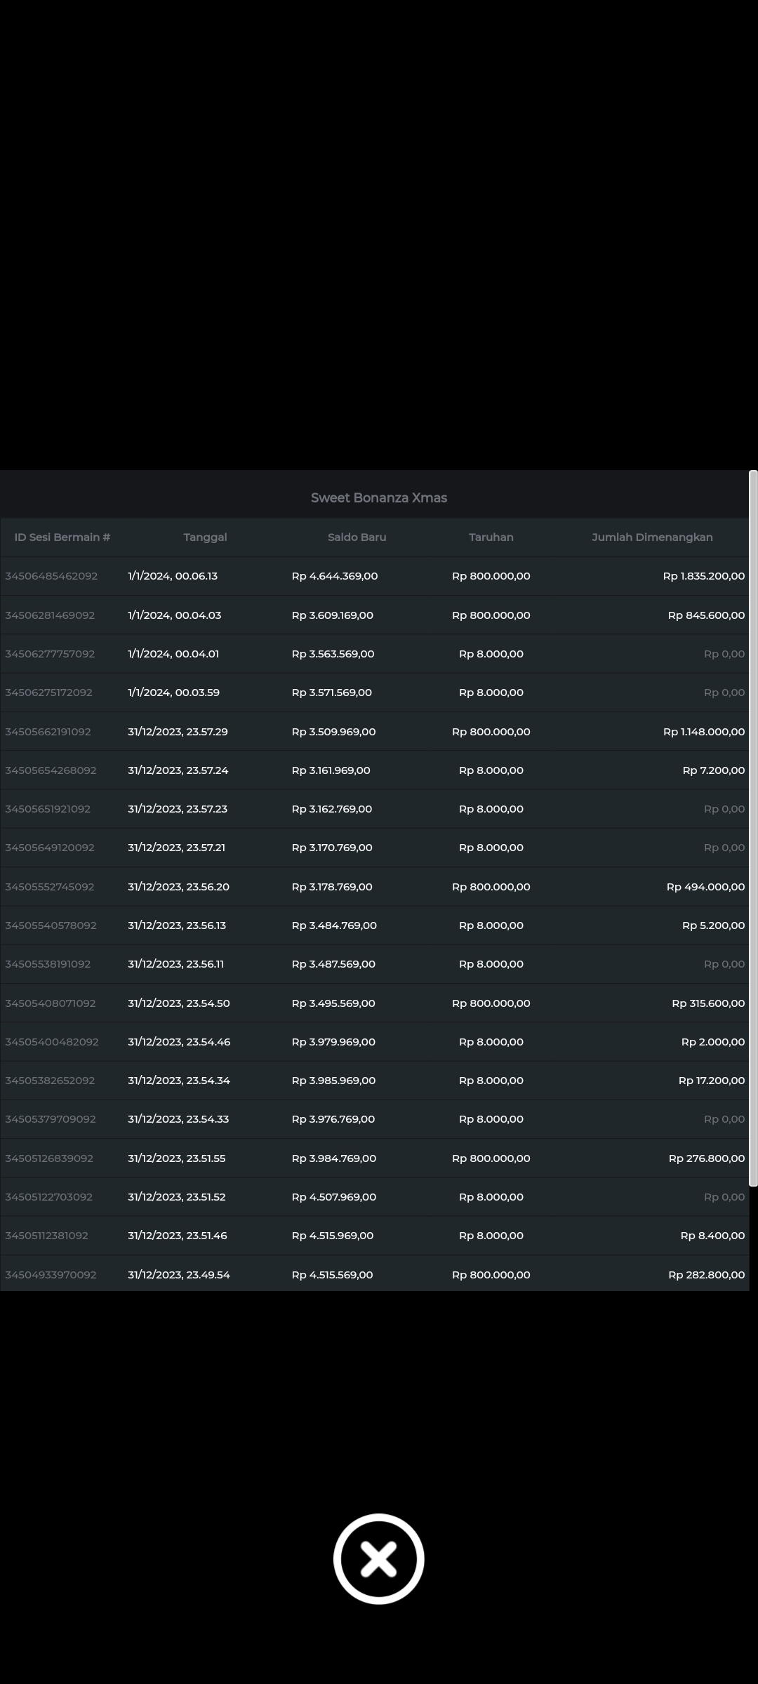Screen dimensions: 758x1684
Task: Open session ID 34506485462092
Action: coord(51,576)
